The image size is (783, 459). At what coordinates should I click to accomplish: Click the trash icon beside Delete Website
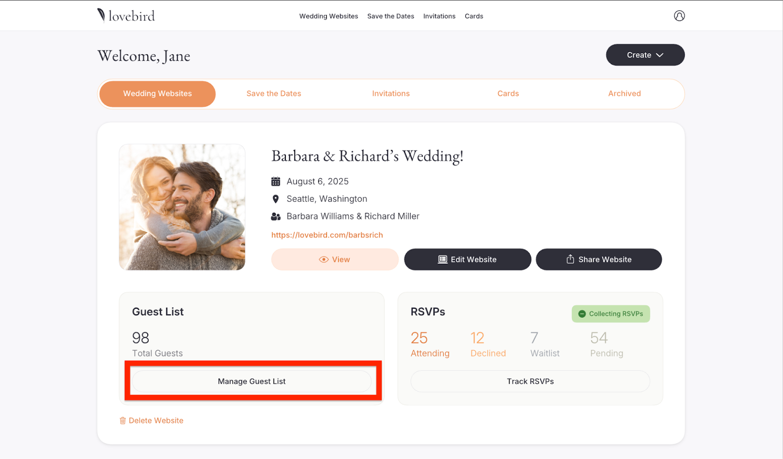point(123,421)
